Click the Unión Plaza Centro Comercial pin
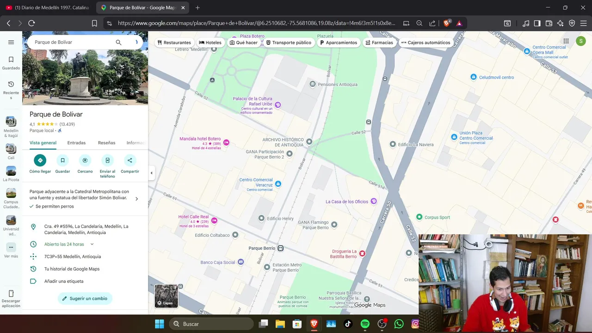This screenshot has height=333, width=592. click(454, 137)
